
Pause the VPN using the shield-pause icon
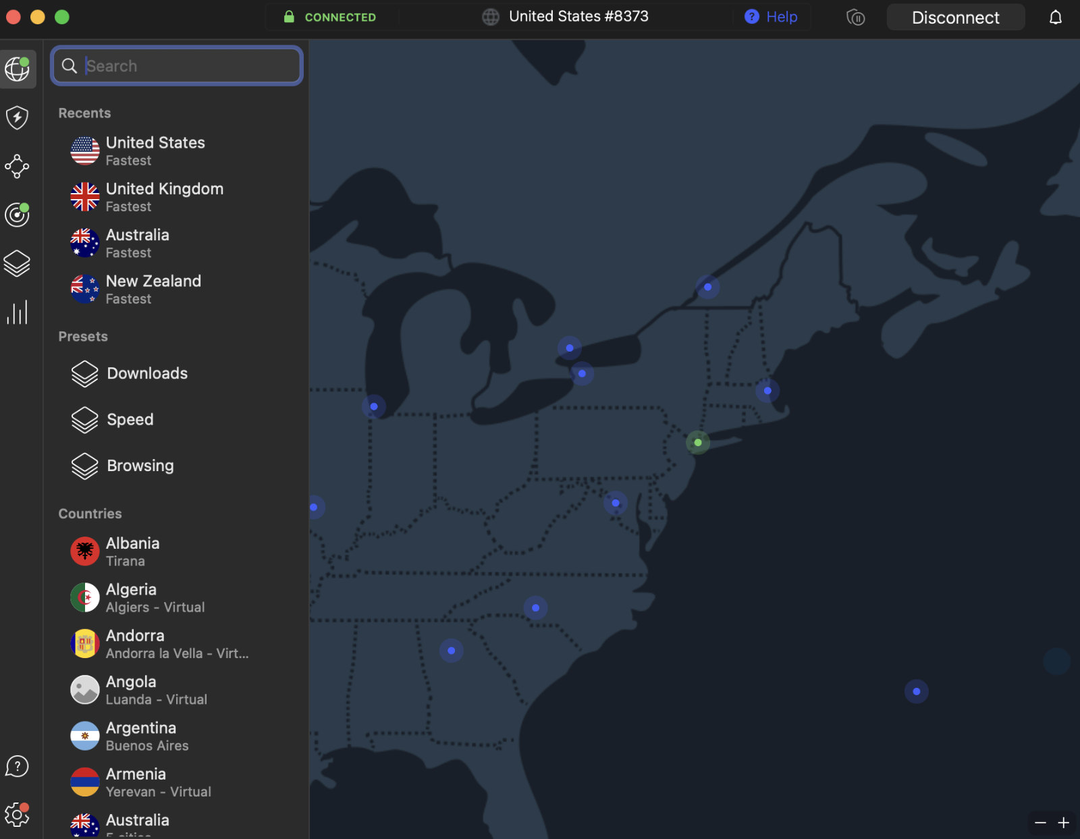point(855,18)
